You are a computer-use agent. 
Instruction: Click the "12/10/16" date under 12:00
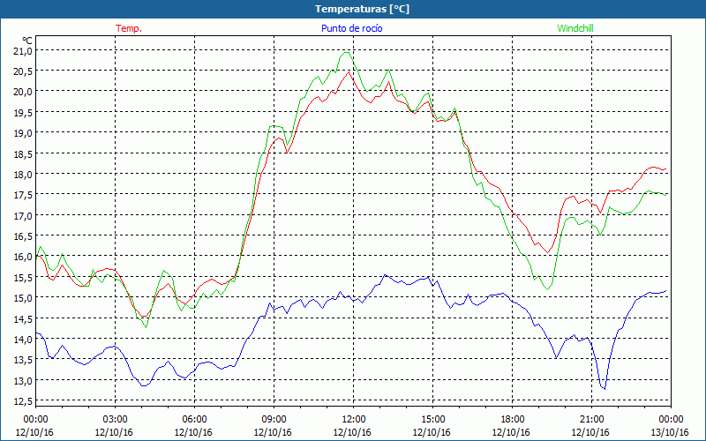coord(352,432)
